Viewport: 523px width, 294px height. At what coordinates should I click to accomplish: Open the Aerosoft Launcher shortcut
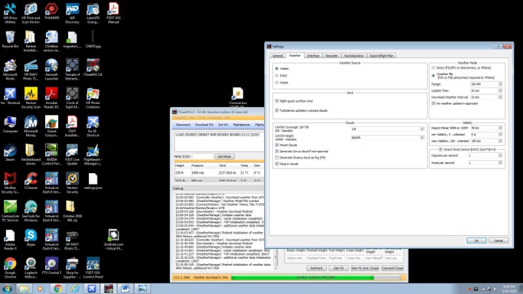point(52,69)
